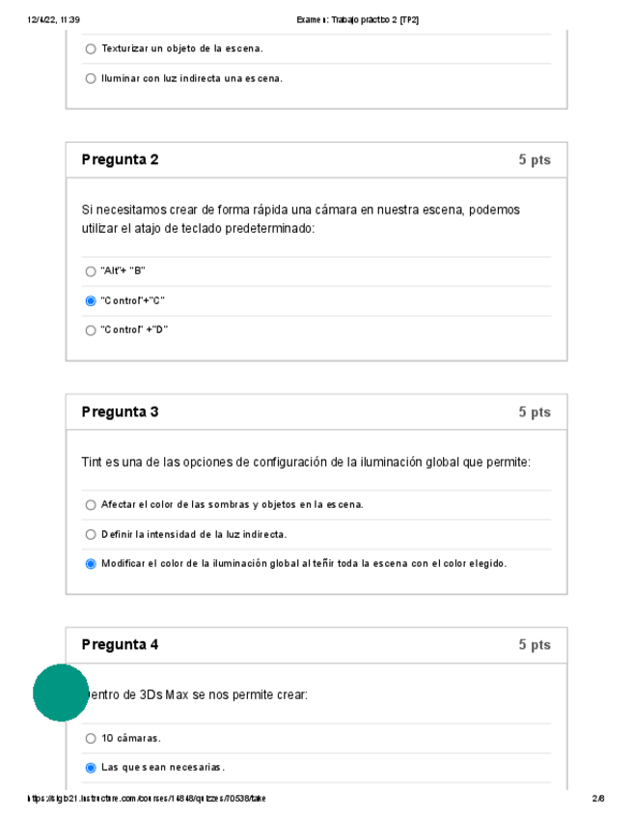Select the "Las que sean necesarias" option
The height and width of the screenshot is (819, 632).
click(91, 768)
